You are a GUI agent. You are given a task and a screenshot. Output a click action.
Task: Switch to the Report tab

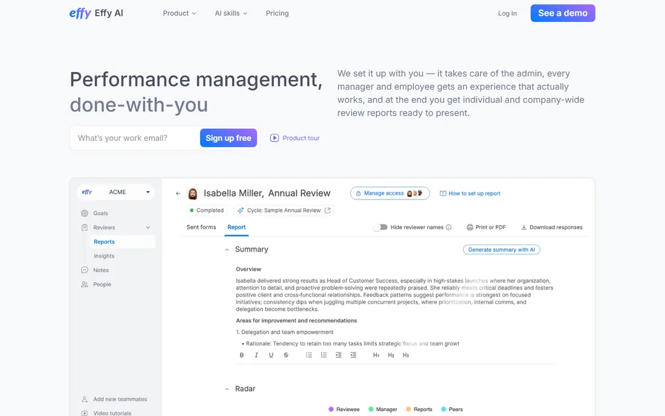tap(236, 227)
